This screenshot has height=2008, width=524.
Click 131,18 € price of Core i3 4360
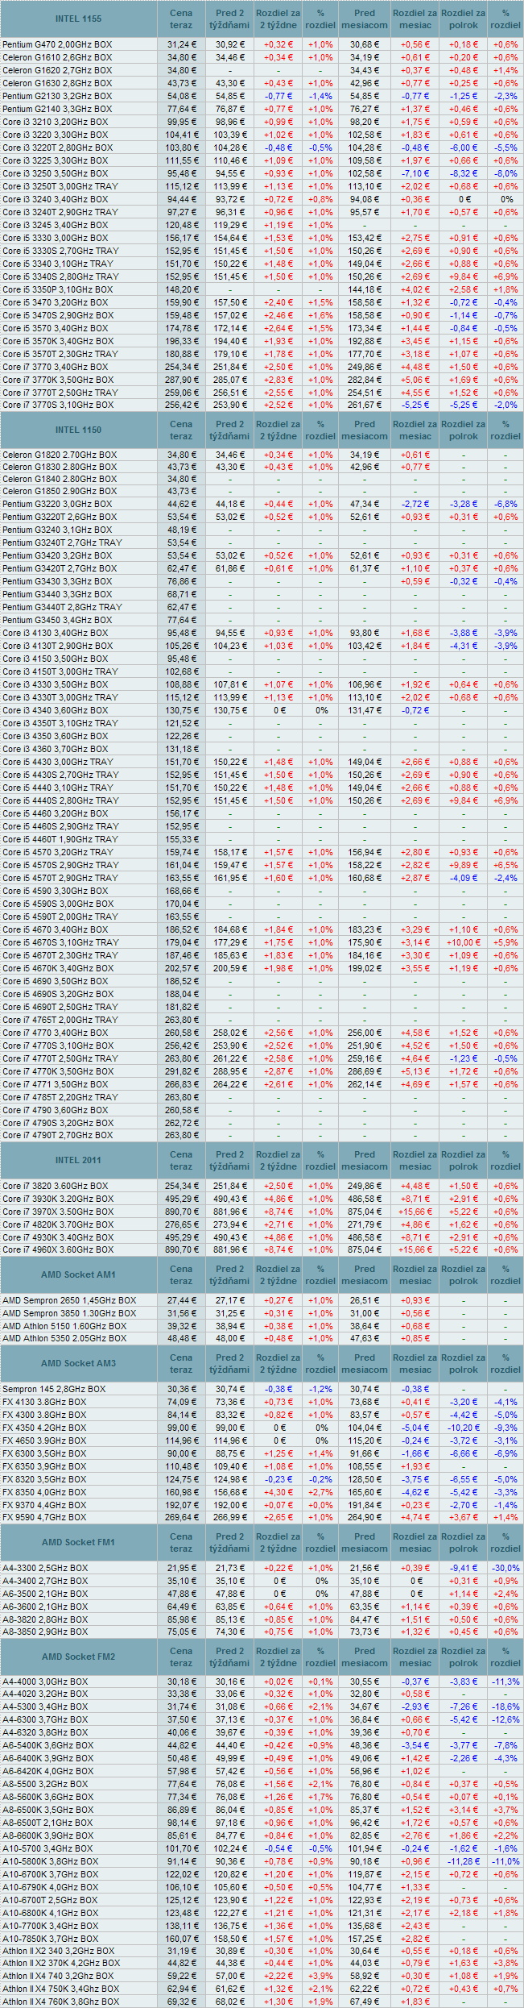(x=181, y=749)
